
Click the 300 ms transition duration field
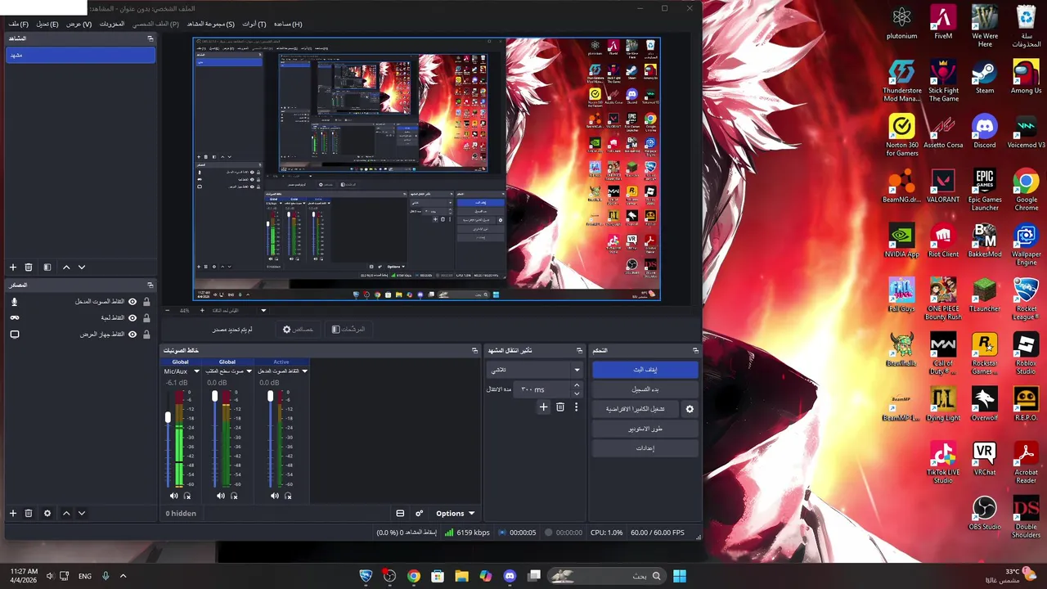pyautogui.click(x=542, y=389)
